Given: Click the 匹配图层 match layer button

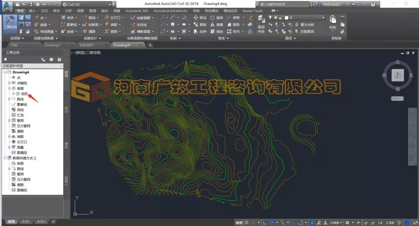Looking at the screenshot, I should pyautogui.click(x=305, y=31).
